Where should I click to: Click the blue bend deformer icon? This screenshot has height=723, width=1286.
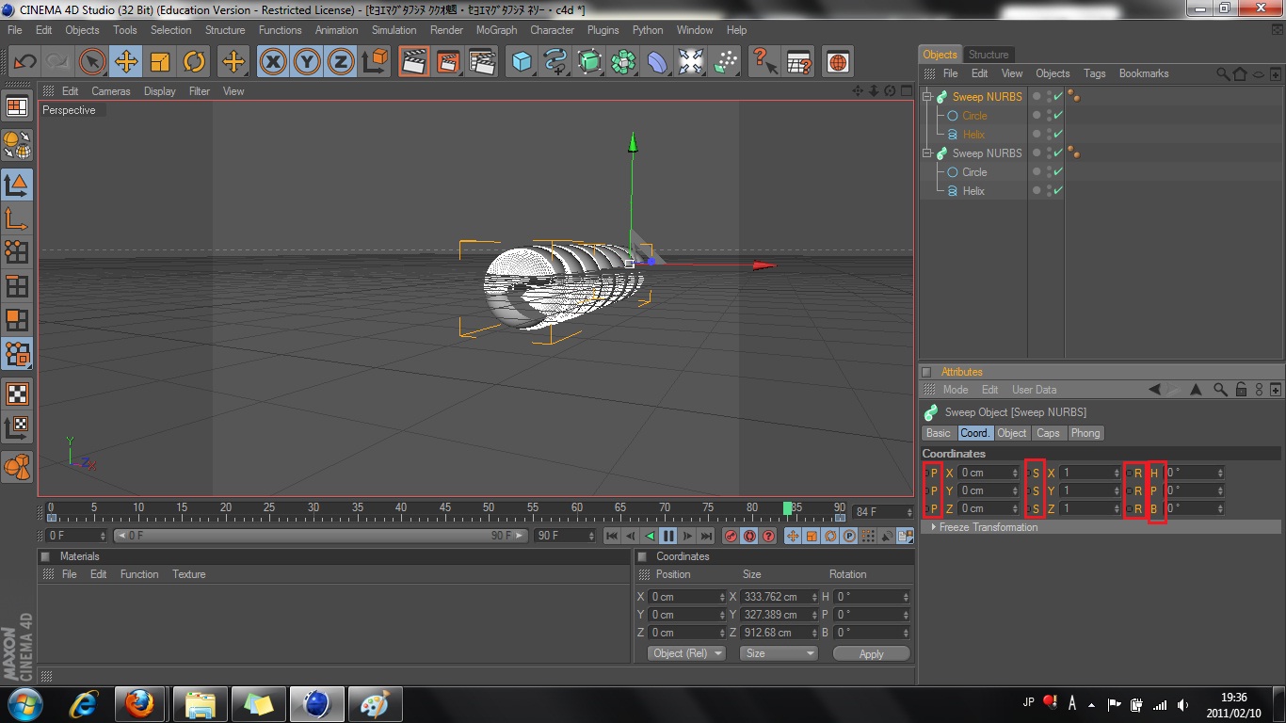(657, 62)
